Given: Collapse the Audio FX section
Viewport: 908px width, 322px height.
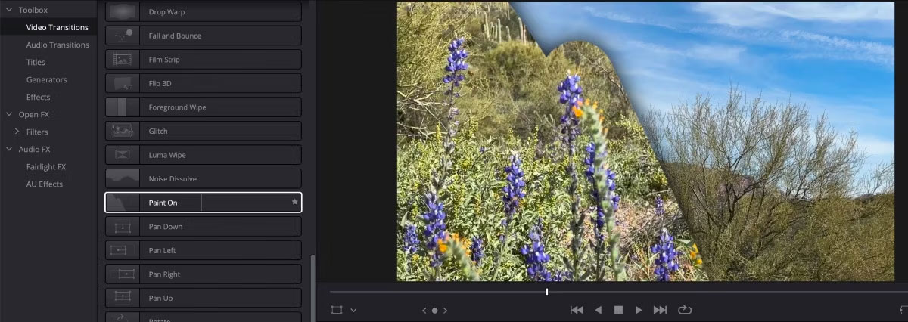Looking at the screenshot, I should (x=9, y=149).
